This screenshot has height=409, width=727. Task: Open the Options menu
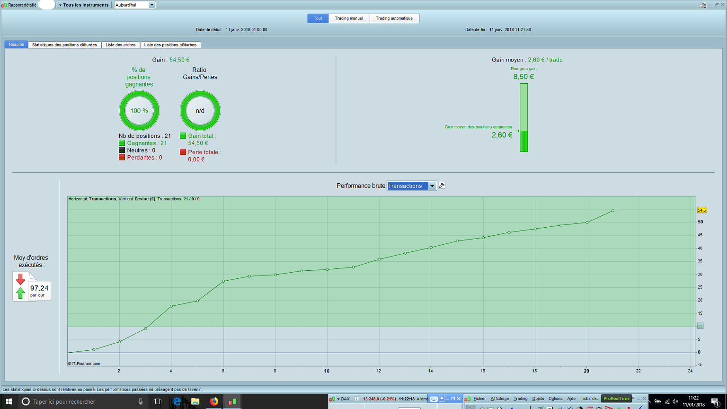click(x=555, y=399)
